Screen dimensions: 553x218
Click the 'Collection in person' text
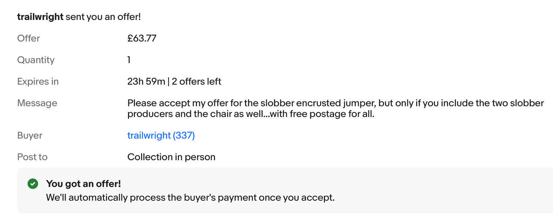click(x=171, y=157)
